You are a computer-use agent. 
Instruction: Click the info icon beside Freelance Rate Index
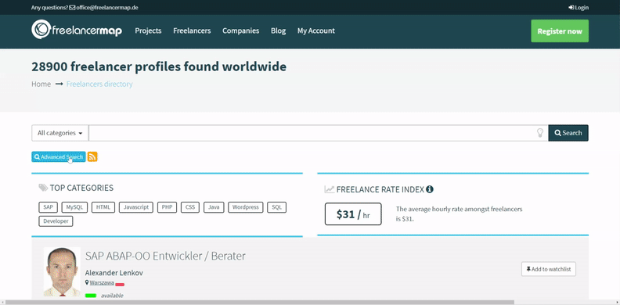pos(430,189)
